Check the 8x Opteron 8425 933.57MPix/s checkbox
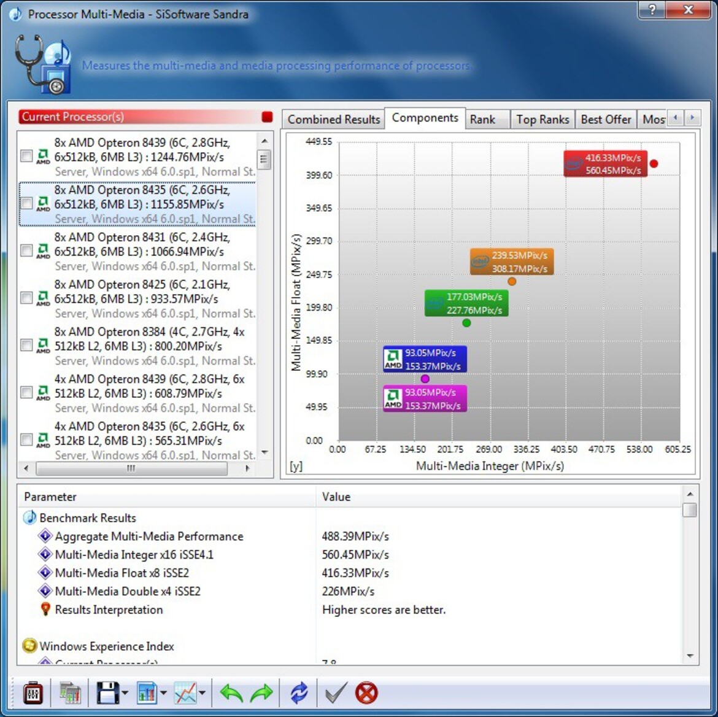The image size is (718, 717). [x=26, y=298]
